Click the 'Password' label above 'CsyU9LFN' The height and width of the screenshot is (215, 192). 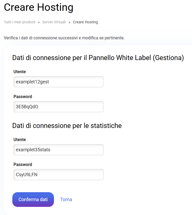point(23,164)
